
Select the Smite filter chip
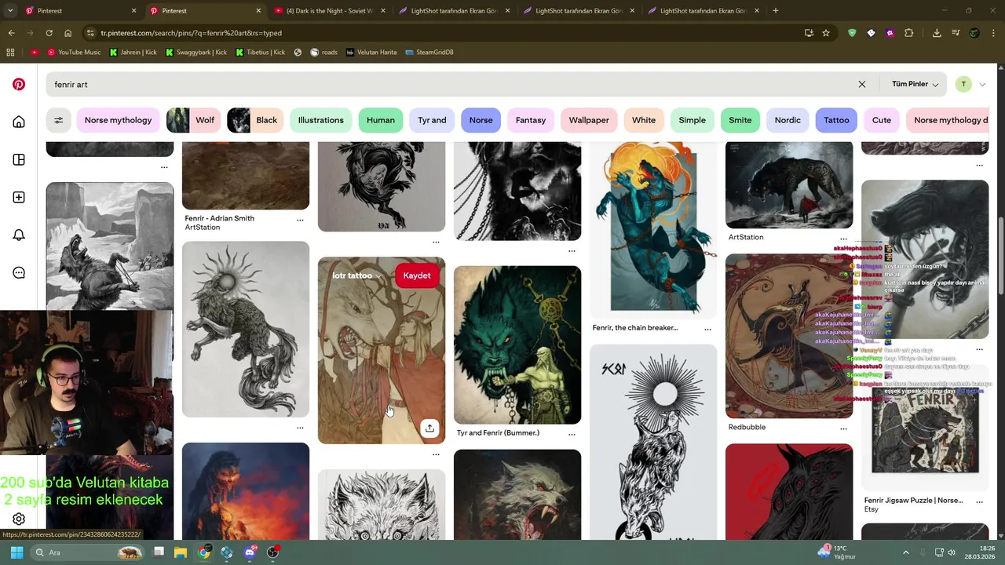coord(740,120)
